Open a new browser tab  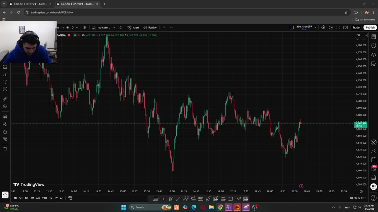104,4
